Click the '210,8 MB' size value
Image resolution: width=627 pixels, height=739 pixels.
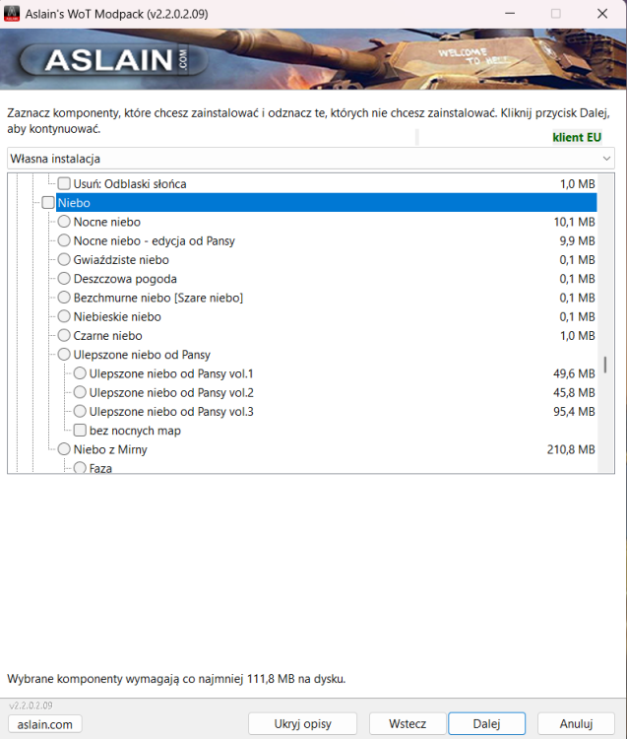point(571,449)
